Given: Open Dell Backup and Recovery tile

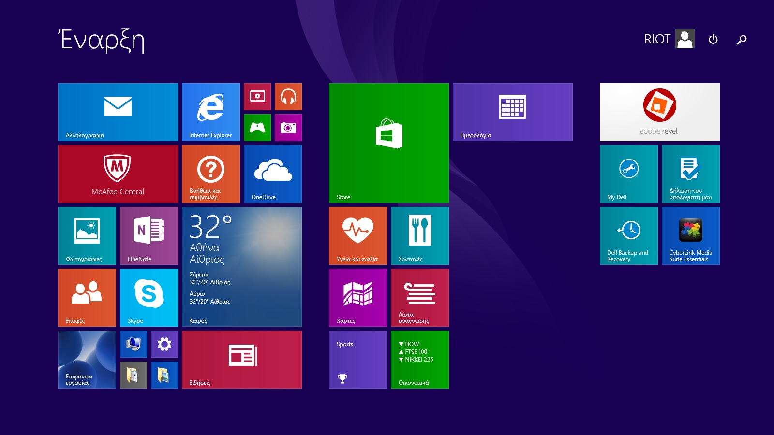Looking at the screenshot, I should (629, 236).
